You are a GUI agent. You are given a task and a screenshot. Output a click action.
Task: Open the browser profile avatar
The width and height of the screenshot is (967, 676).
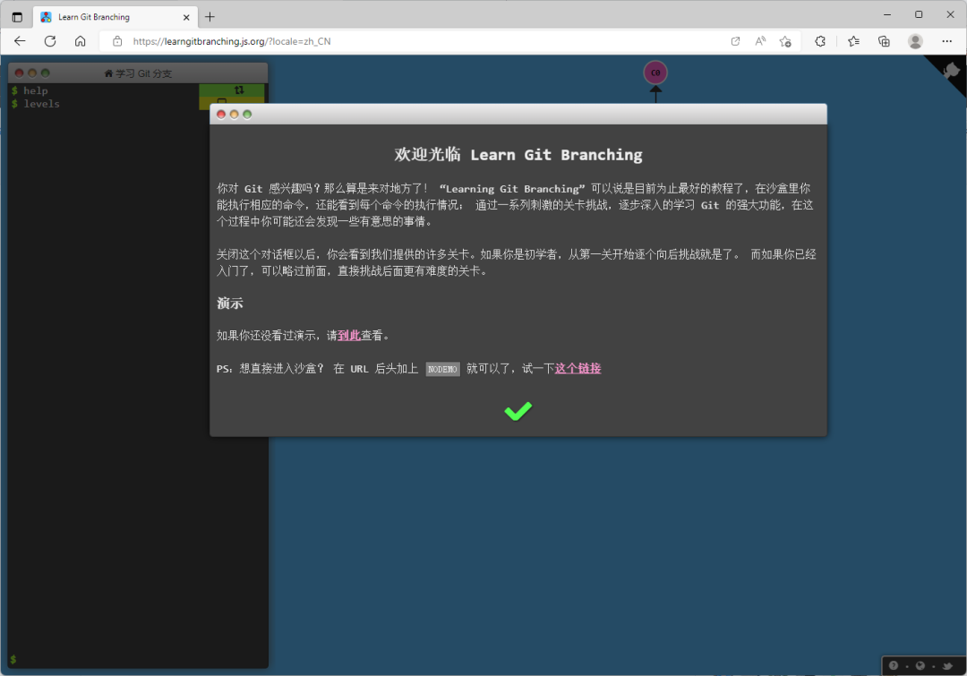(915, 41)
